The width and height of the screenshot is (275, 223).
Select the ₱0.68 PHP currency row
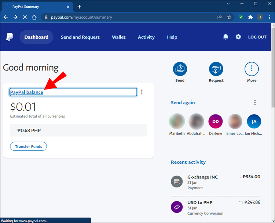[78, 130]
